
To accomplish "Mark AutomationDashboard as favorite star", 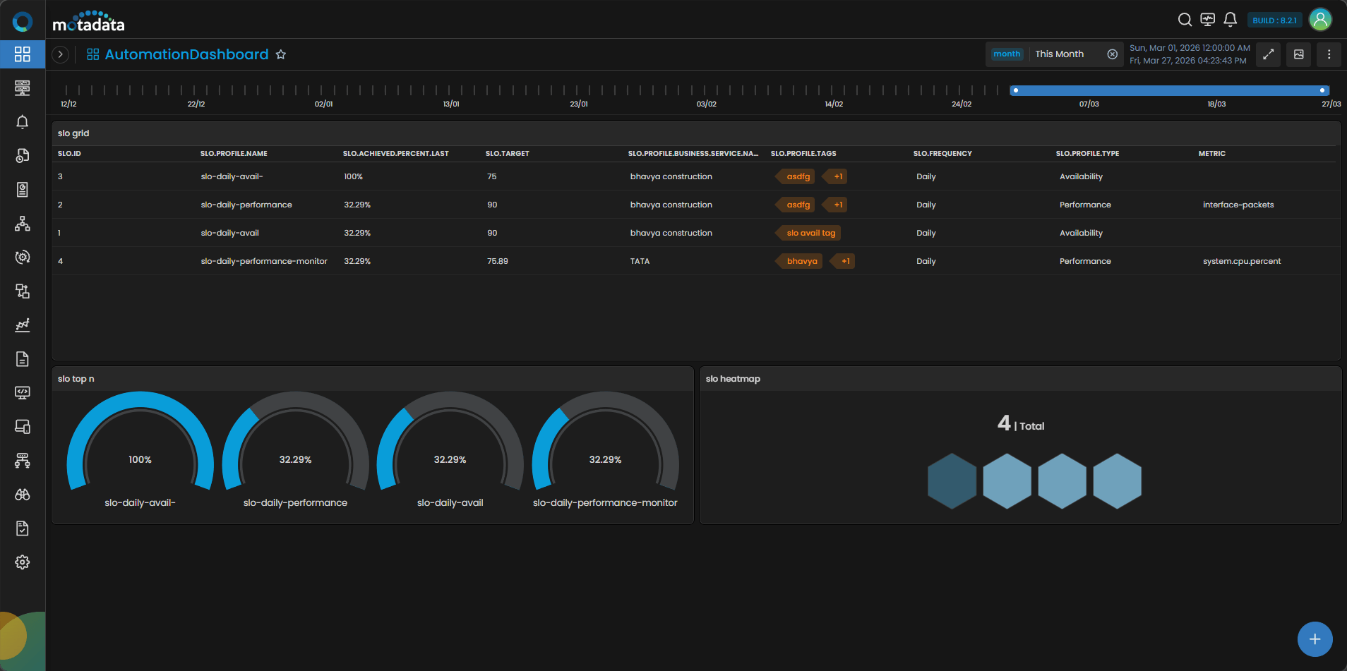I will click(281, 54).
